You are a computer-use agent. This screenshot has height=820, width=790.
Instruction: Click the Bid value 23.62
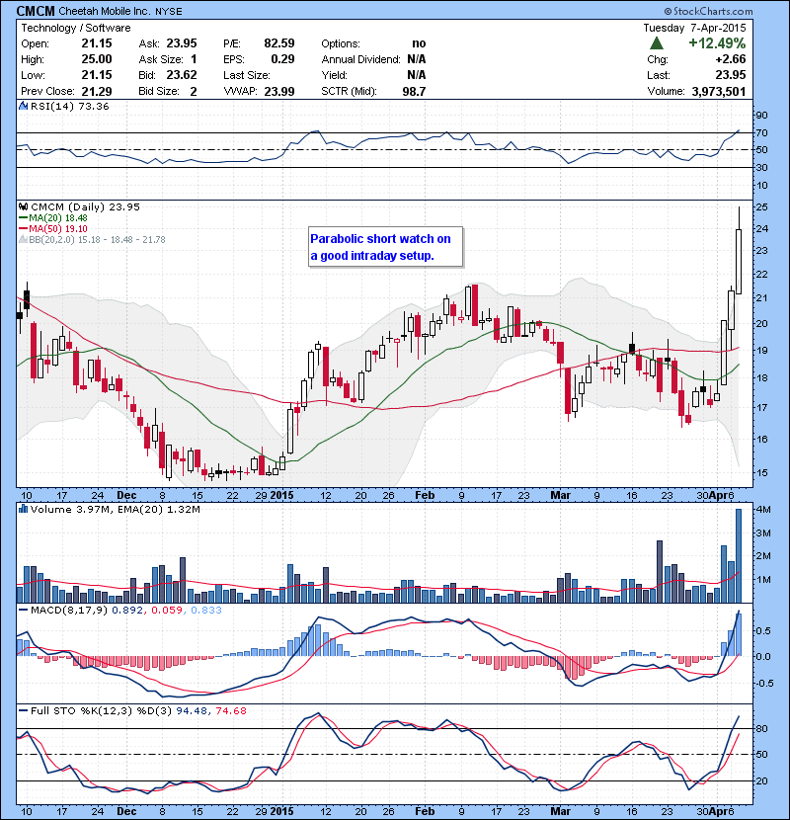pos(182,75)
